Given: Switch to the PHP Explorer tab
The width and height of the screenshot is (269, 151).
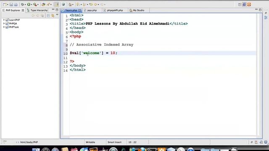Looking at the screenshot, I should click(13, 10).
